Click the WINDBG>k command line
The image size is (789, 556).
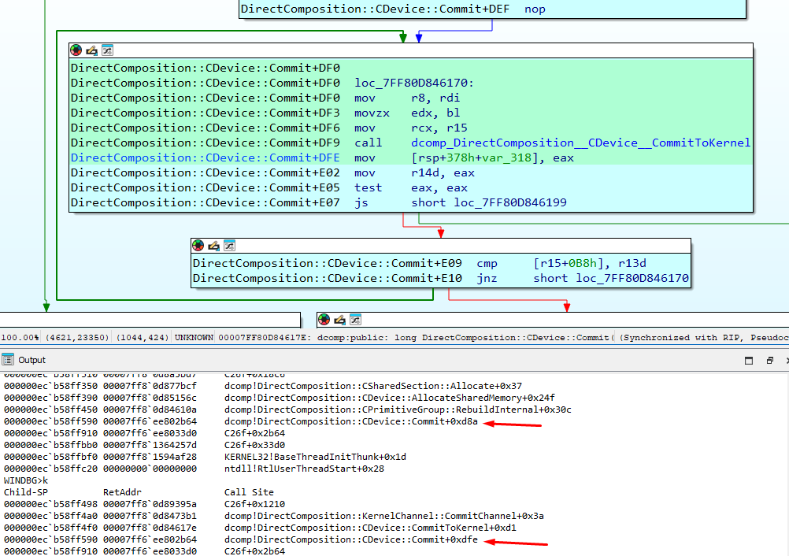(26, 480)
